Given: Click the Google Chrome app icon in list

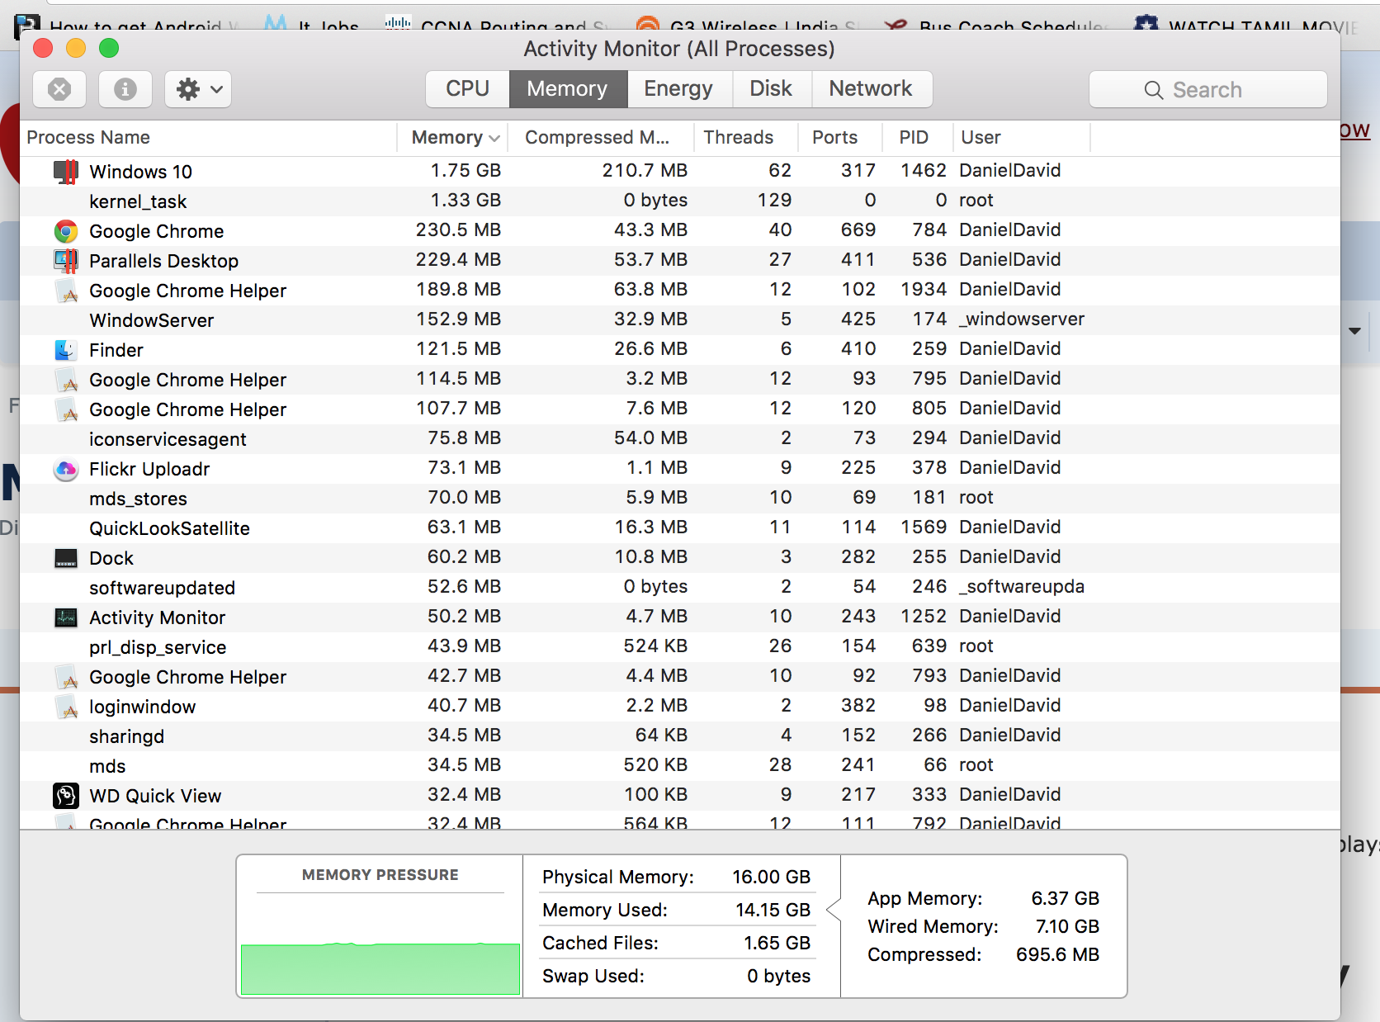Looking at the screenshot, I should [66, 231].
